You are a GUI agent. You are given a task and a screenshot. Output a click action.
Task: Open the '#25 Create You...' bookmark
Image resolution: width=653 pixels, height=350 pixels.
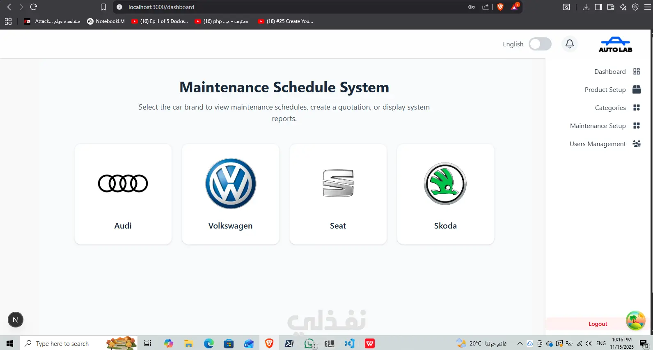pos(285,21)
